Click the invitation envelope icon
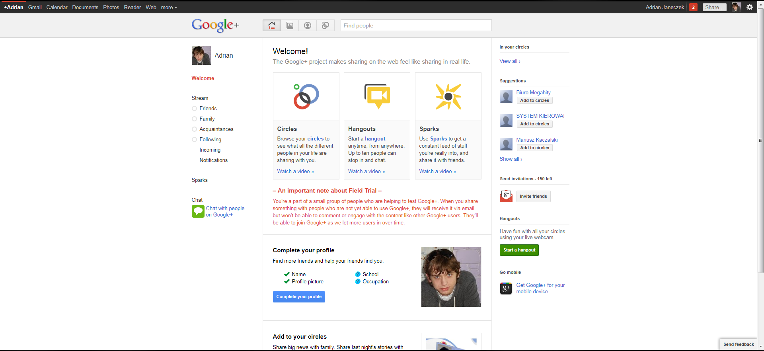This screenshot has width=764, height=351. click(x=506, y=196)
